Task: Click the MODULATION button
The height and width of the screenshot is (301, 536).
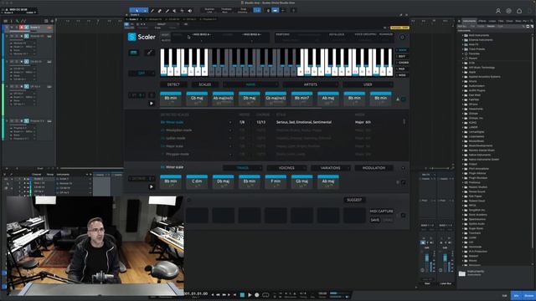Action: 374,168
